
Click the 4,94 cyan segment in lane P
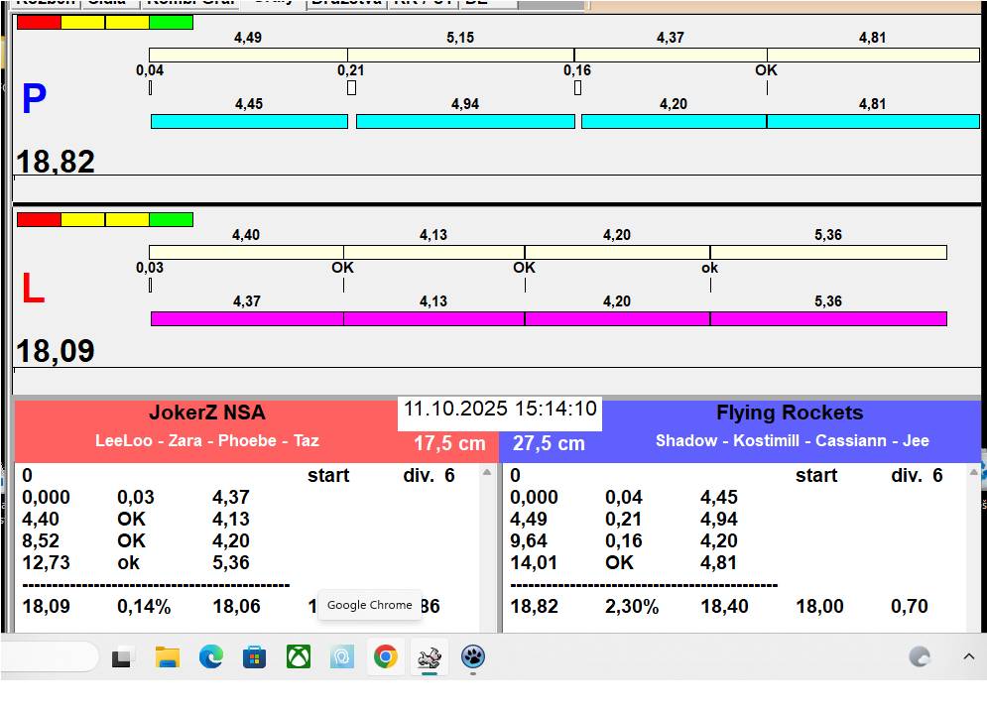(465, 121)
